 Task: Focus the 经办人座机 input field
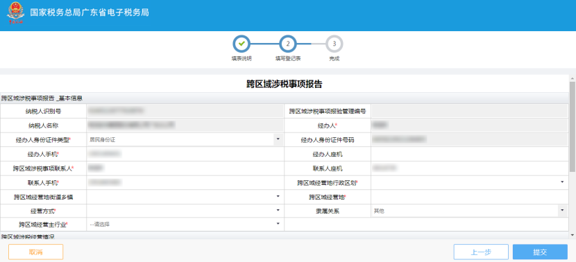[x=469, y=154]
